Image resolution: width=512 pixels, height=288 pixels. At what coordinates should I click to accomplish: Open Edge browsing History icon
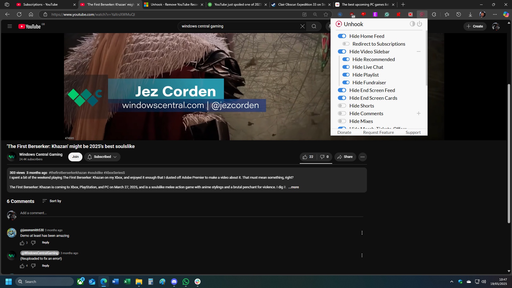459,14
